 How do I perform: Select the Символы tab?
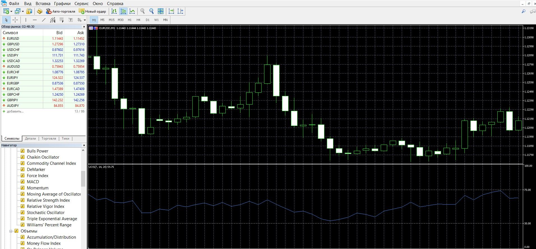[x=12, y=138]
